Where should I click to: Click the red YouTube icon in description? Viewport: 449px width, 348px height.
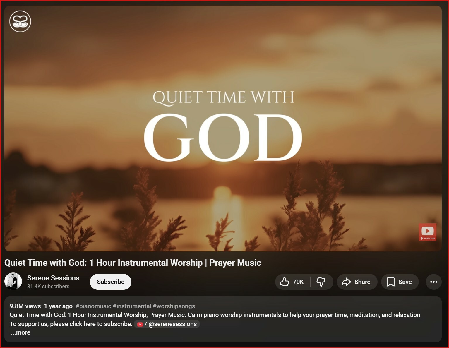coord(140,324)
